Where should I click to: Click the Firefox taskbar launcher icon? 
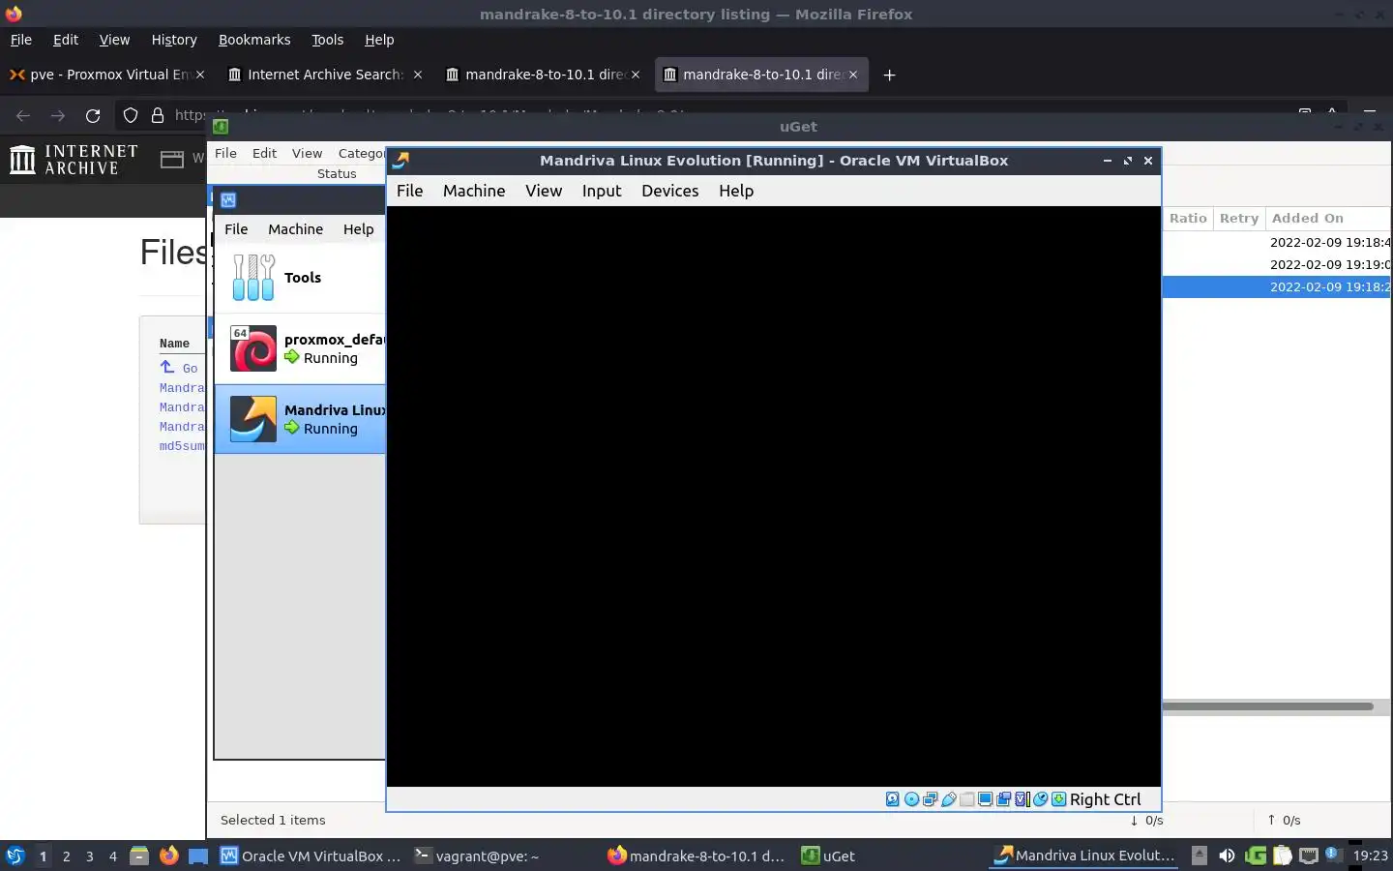(169, 856)
